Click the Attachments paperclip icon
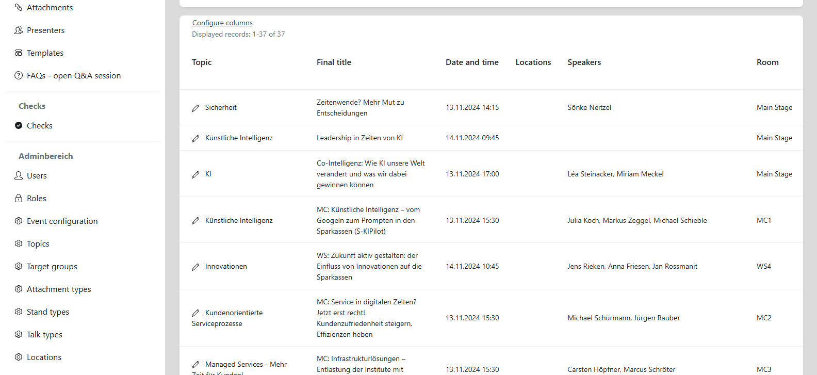 pyautogui.click(x=19, y=7)
